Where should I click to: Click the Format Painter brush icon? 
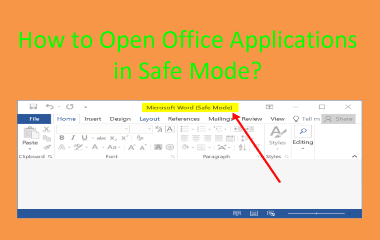(47, 147)
